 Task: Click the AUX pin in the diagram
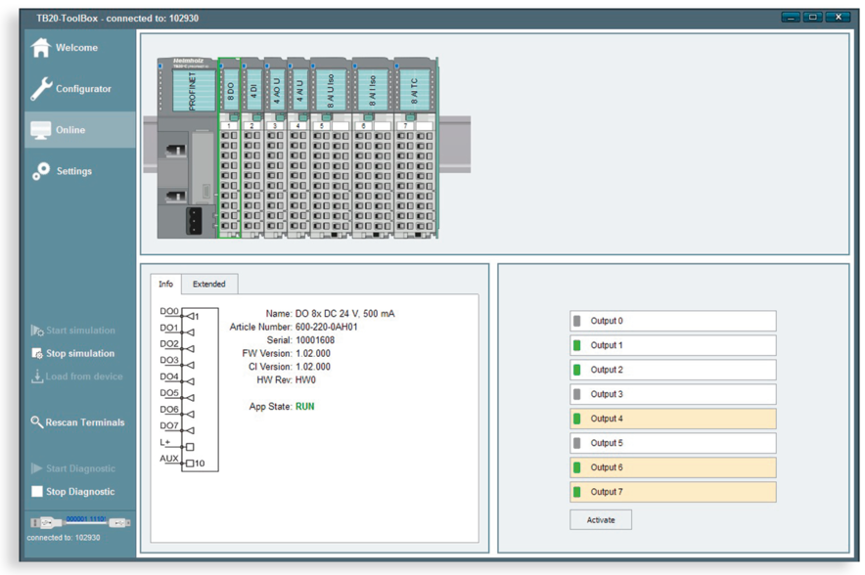(x=169, y=458)
